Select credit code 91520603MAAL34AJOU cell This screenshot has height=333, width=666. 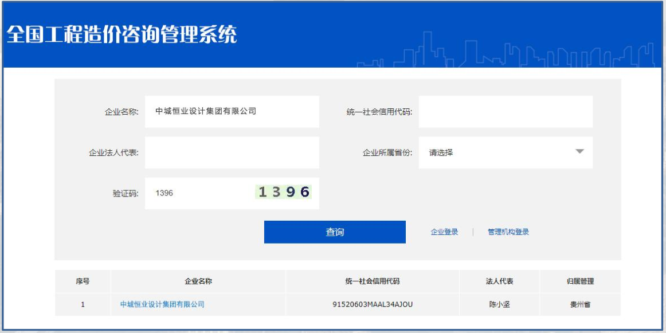point(373,304)
